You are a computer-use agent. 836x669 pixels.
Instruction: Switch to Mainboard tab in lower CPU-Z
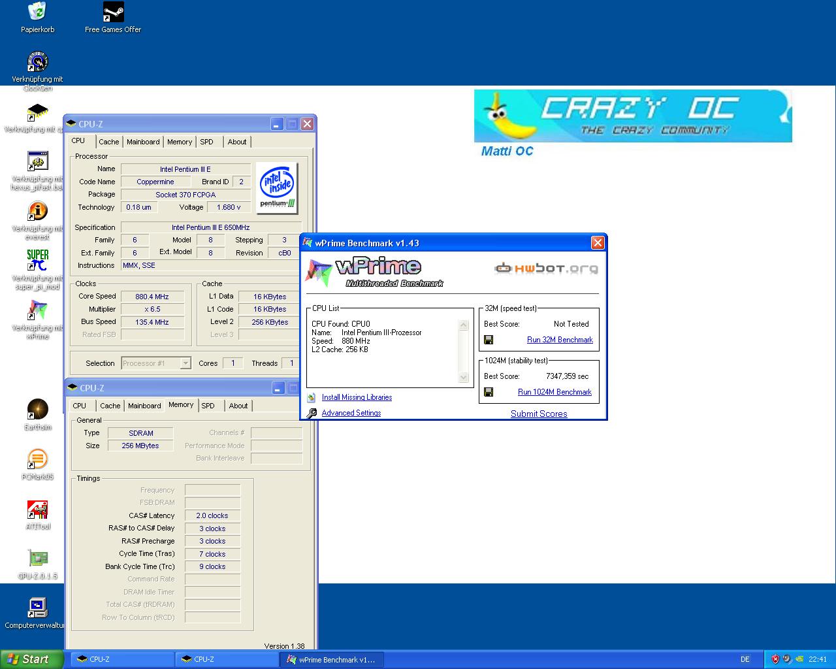[144, 406]
